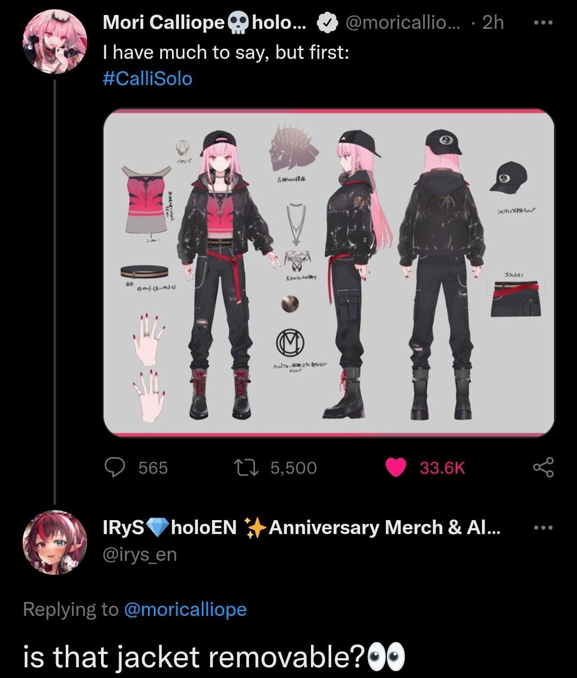Unlike the tweet via pink heart
Viewport: 577px width, 678px height.
[x=396, y=468]
